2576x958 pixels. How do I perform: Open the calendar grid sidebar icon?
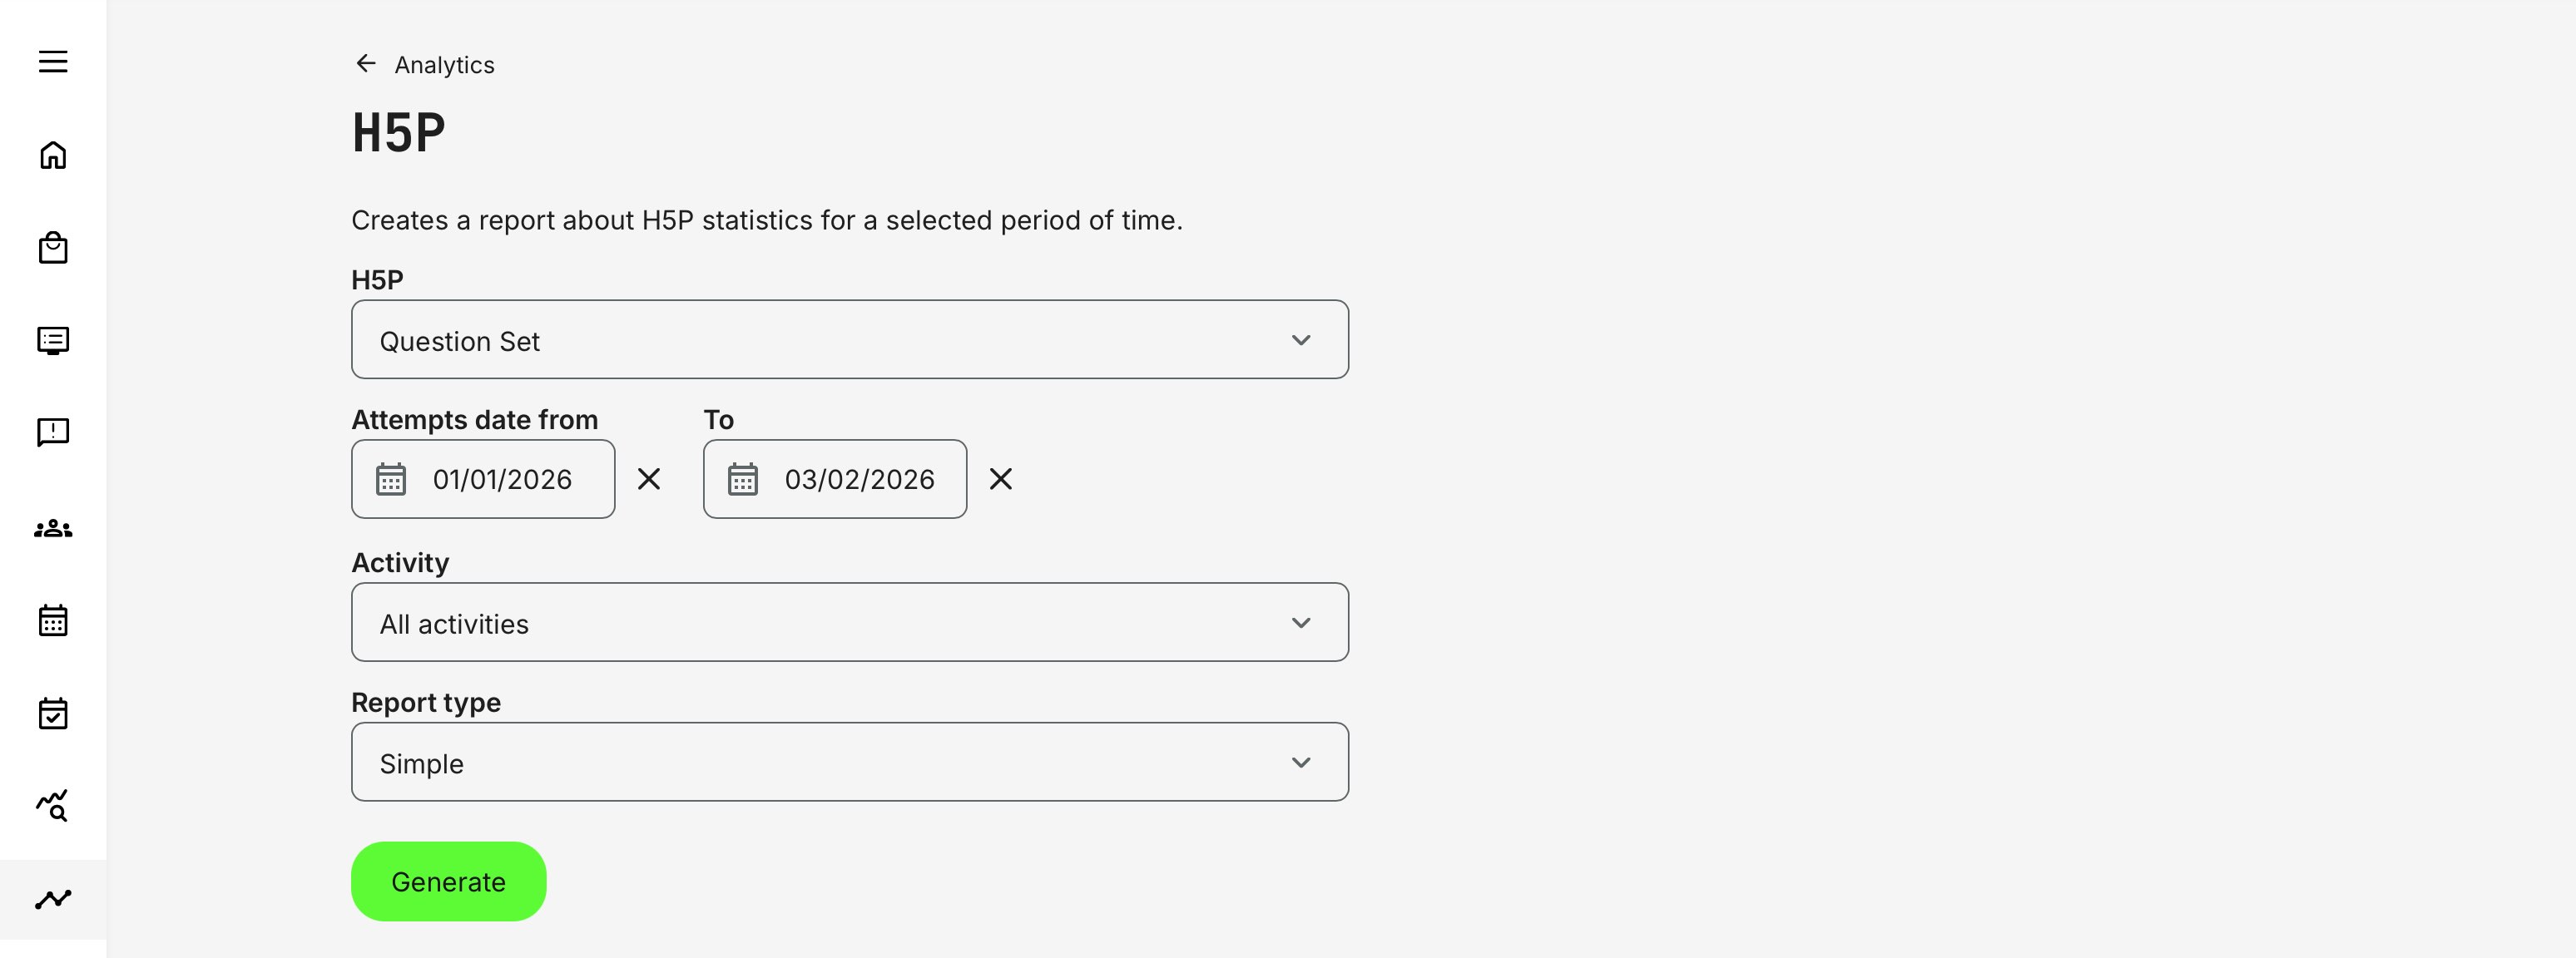point(53,620)
